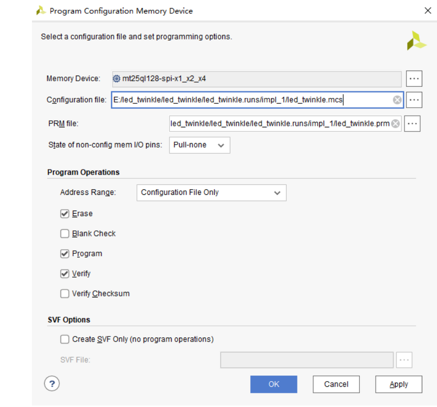
Task: Click the Cancel button
Action: (336, 384)
